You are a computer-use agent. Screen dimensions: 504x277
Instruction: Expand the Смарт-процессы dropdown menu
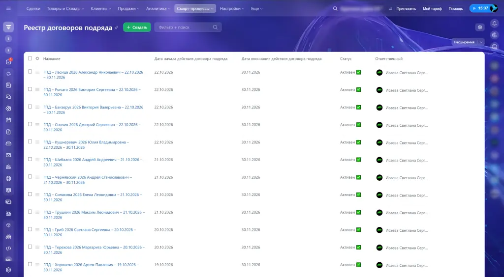(195, 9)
